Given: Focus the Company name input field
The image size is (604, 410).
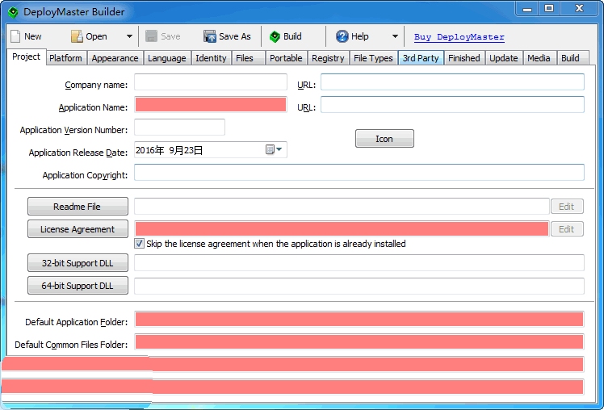Looking at the screenshot, I should (x=211, y=82).
